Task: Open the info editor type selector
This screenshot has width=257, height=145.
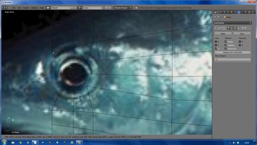Action: click(5, 8)
